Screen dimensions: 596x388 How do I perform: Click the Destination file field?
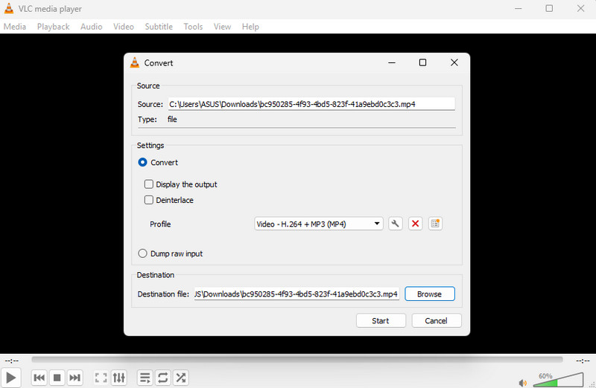(297, 294)
